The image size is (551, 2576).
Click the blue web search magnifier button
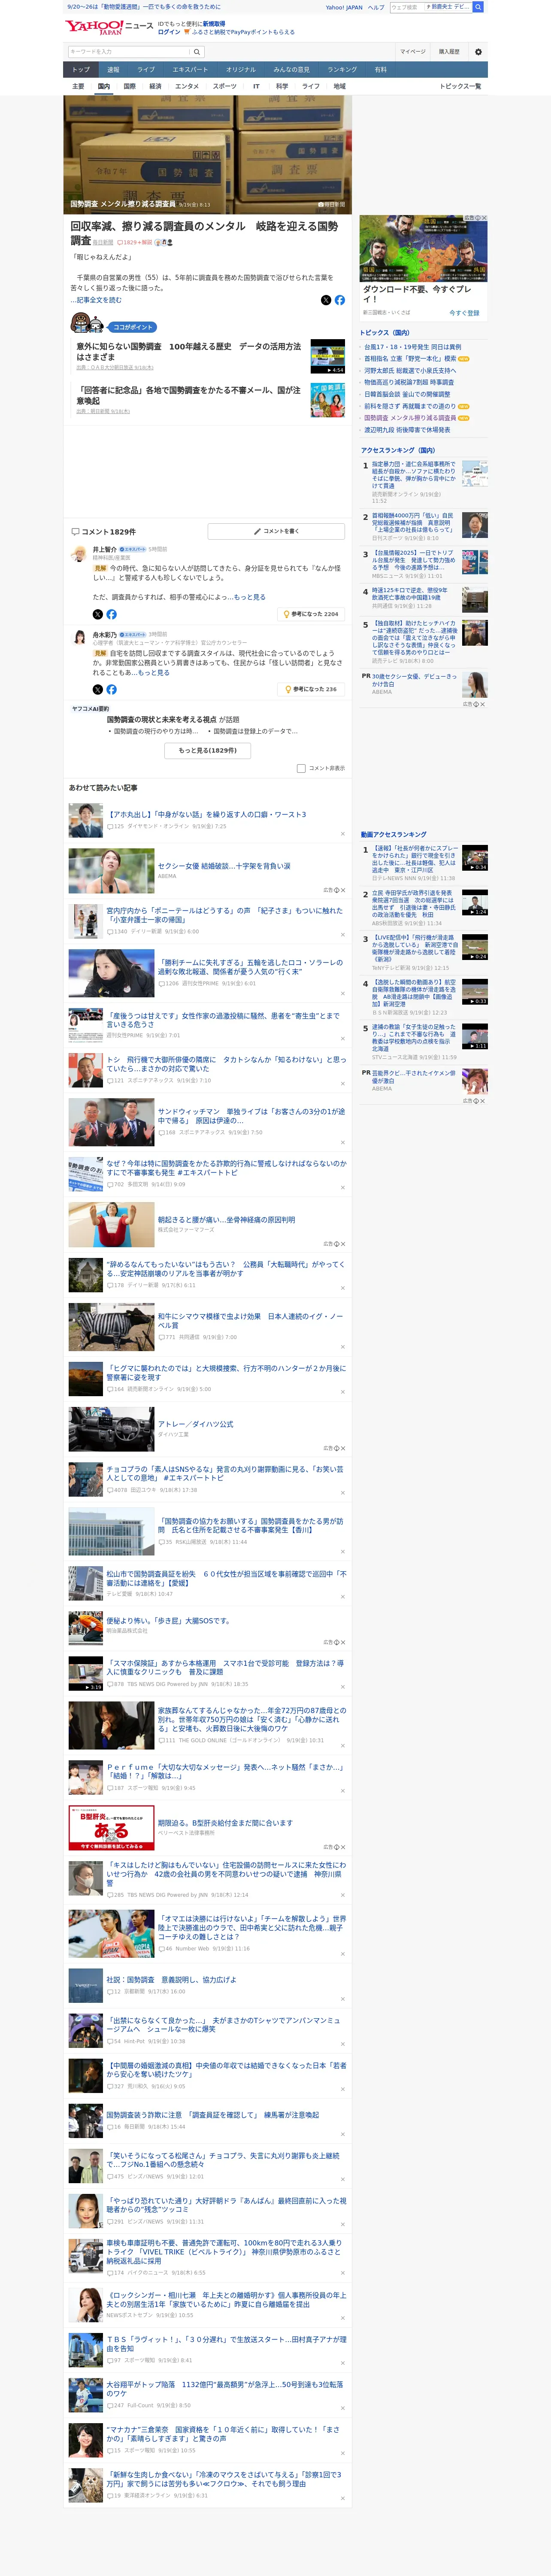478,7
